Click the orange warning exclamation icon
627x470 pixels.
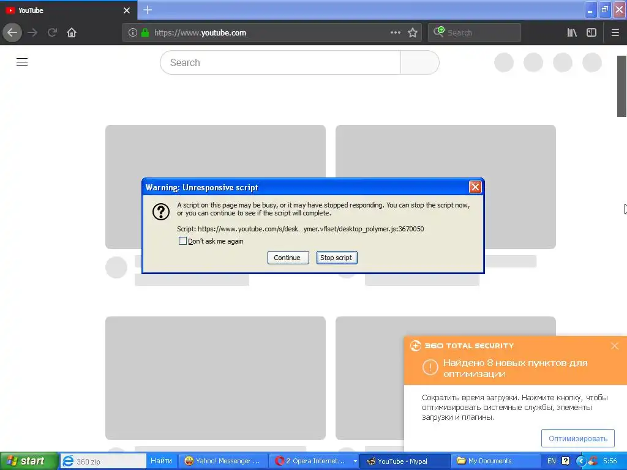(x=430, y=367)
